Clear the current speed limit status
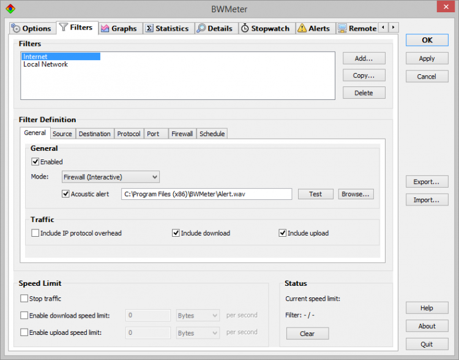Viewport: 459px width, 360px height. (x=307, y=334)
